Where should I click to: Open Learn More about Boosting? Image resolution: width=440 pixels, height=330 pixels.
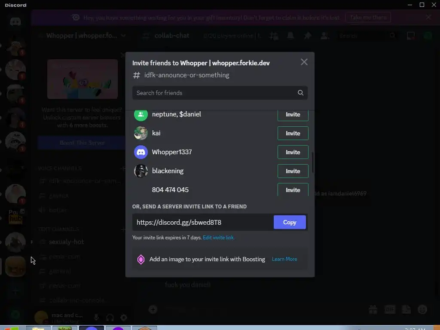click(x=284, y=259)
